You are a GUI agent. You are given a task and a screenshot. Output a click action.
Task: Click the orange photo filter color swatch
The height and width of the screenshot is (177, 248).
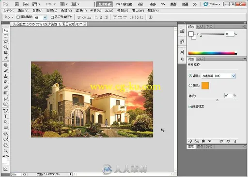[205, 86]
